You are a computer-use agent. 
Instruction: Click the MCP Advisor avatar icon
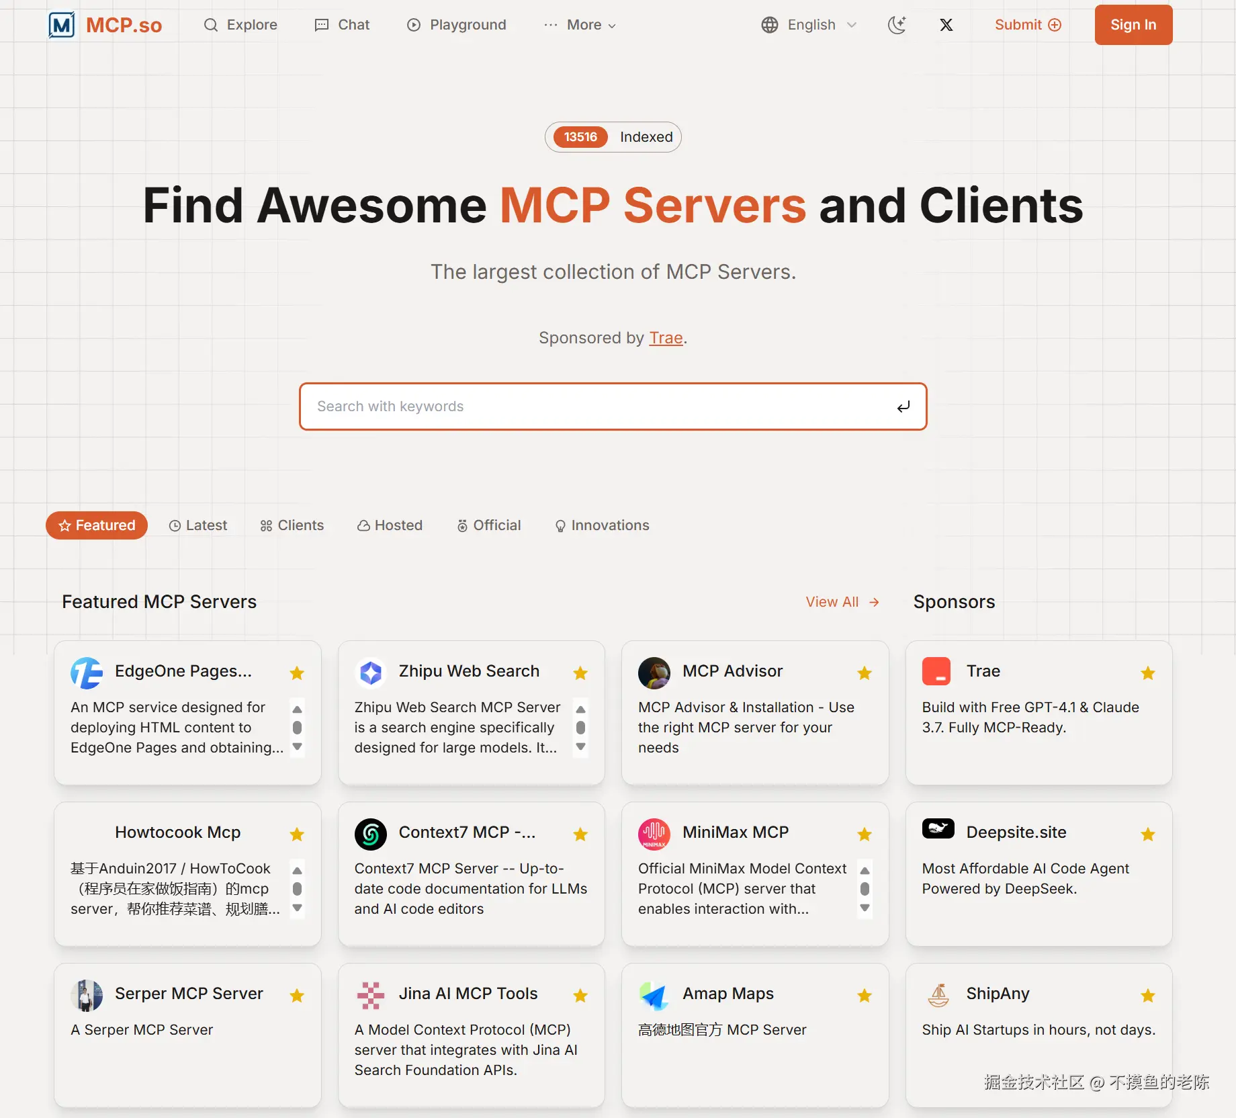[x=654, y=673]
